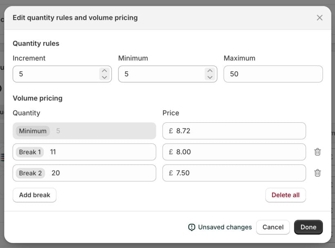Edit the Break 2 quantity field
Screen dimensions: 335x248
coord(85,173)
